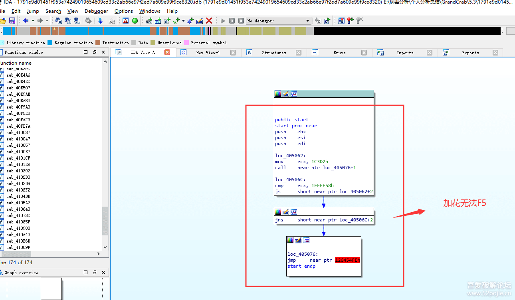Click the navigation band overview bar
The width and height of the screenshot is (515, 300).
(252, 31)
